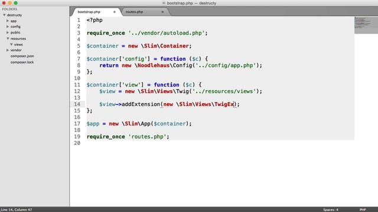Image resolution: width=378 pixels, height=212 pixels.
Task: Select the views folder label
Action: click(18, 45)
